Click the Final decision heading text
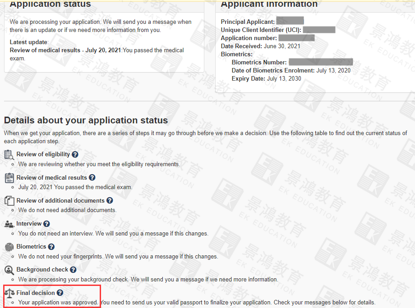The height and width of the screenshot is (308, 415). coord(36,293)
